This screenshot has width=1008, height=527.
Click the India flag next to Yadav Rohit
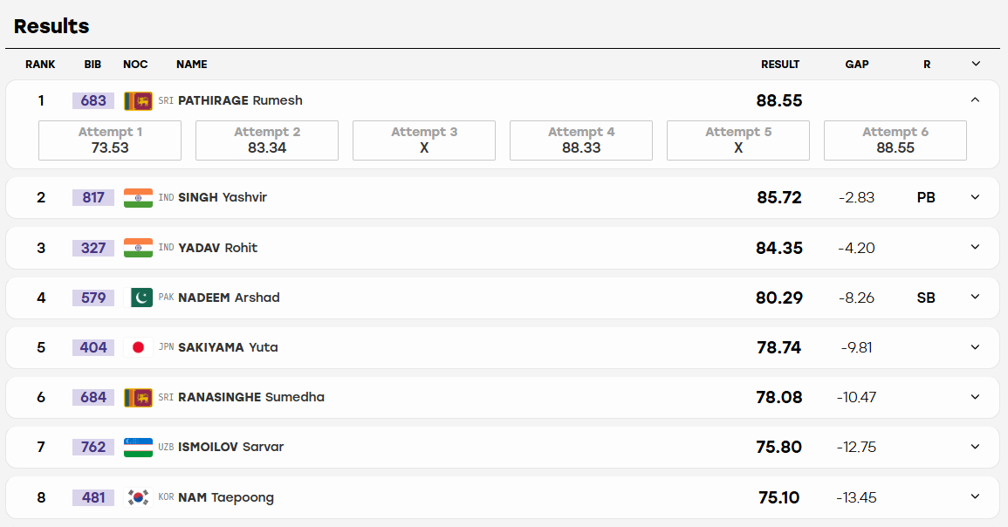click(138, 248)
